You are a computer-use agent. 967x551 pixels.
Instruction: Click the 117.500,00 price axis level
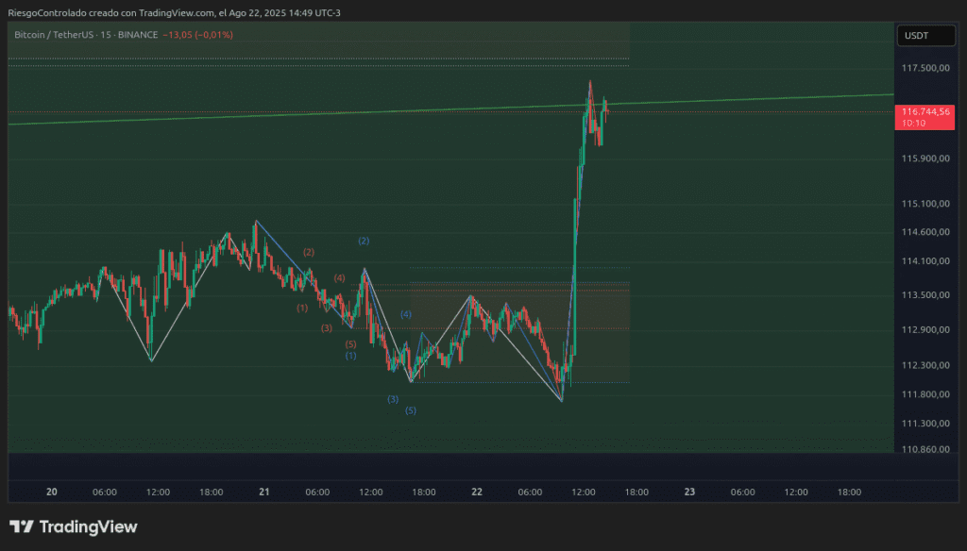(925, 69)
